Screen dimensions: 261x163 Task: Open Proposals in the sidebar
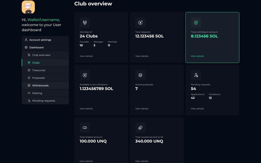[45, 78]
